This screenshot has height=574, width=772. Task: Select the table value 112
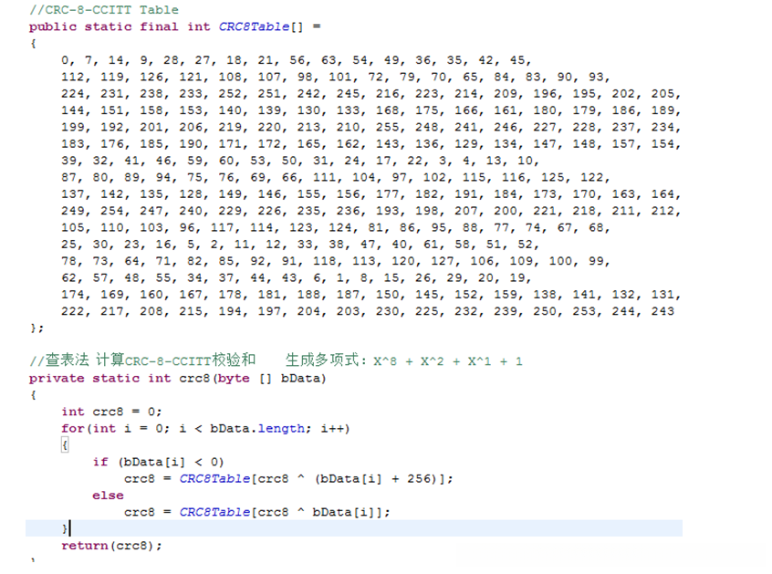coord(73,77)
